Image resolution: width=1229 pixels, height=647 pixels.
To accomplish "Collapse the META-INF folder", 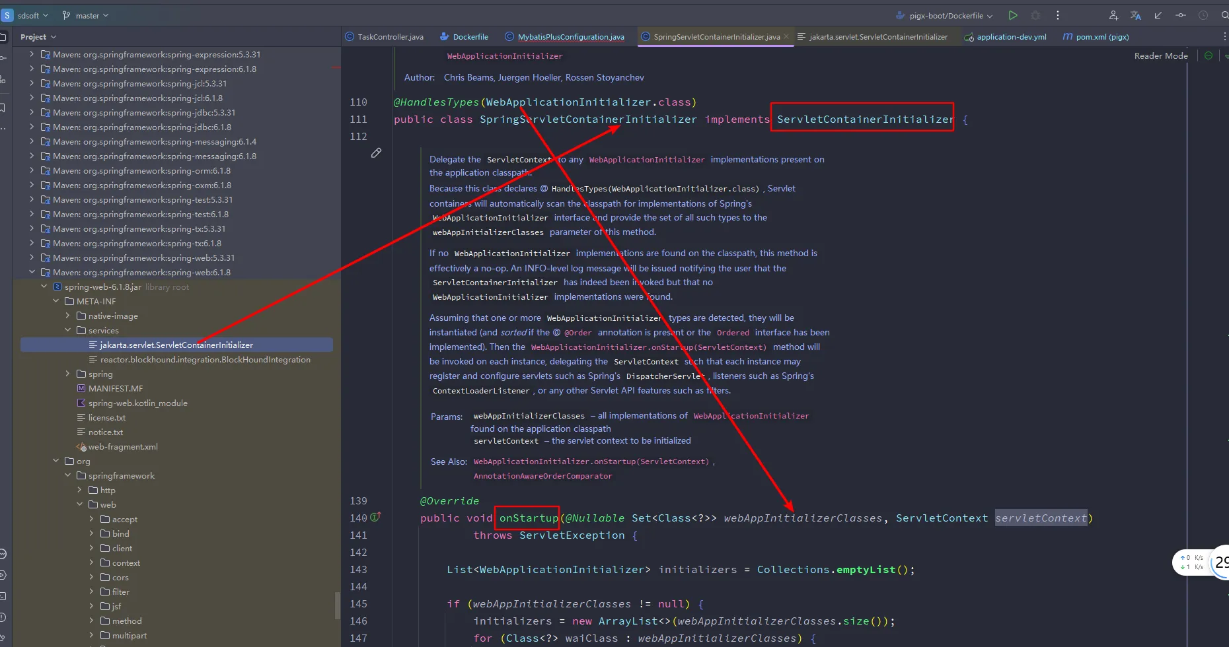I will [56, 301].
